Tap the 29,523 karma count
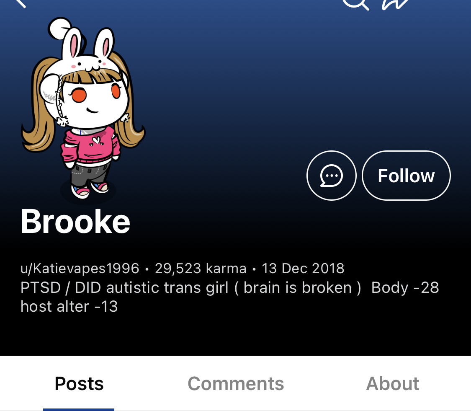Screen dimensions: 471x411 (201, 268)
